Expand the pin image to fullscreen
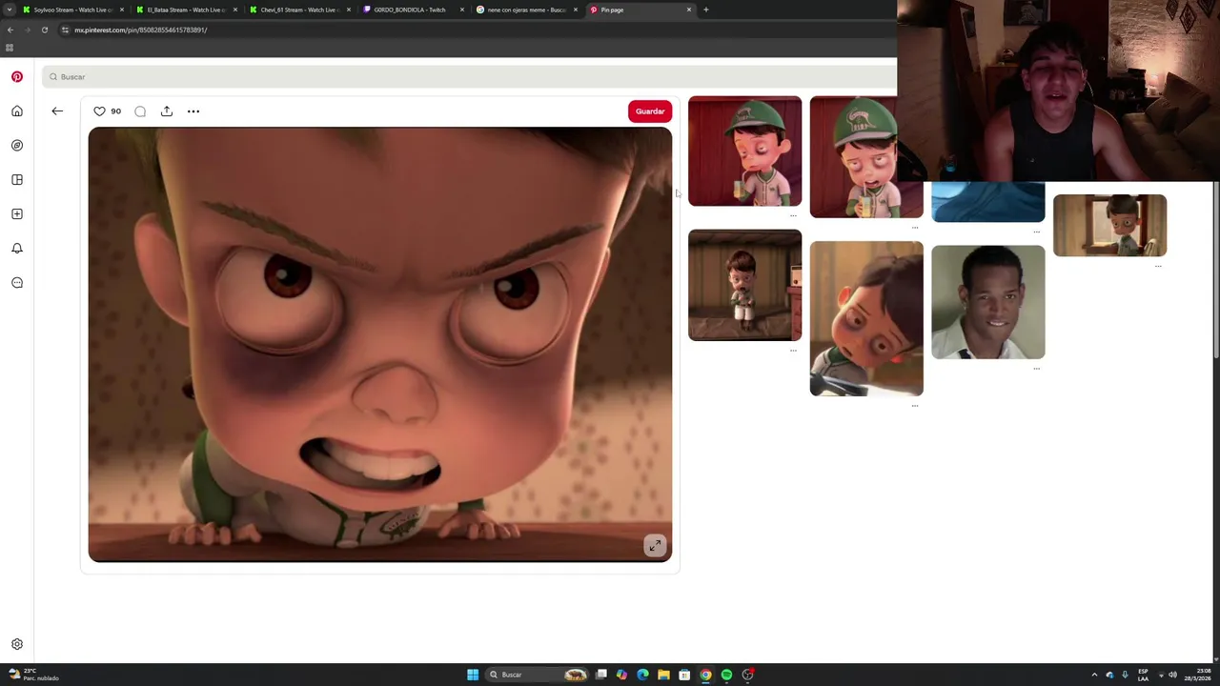Image resolution: width=1220 pixels, height=686 pixels. 655,546
